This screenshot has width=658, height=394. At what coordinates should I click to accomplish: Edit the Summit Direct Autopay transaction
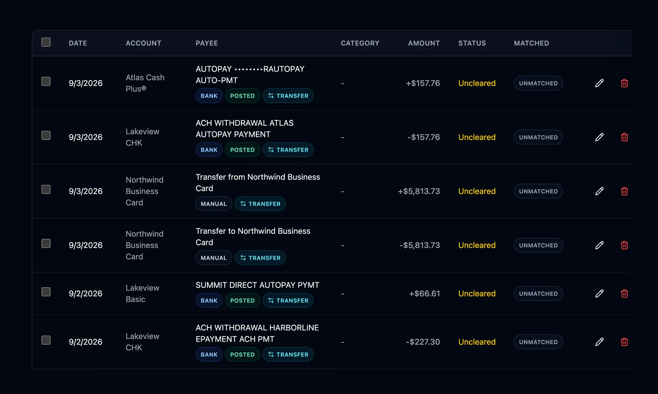pos(599,293)
